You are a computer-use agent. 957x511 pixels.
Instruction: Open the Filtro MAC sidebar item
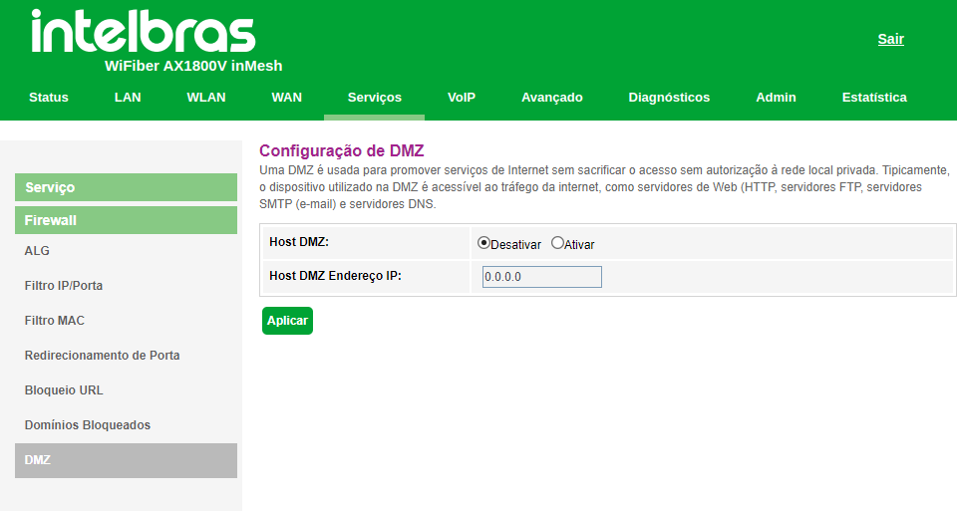point(54,320)
